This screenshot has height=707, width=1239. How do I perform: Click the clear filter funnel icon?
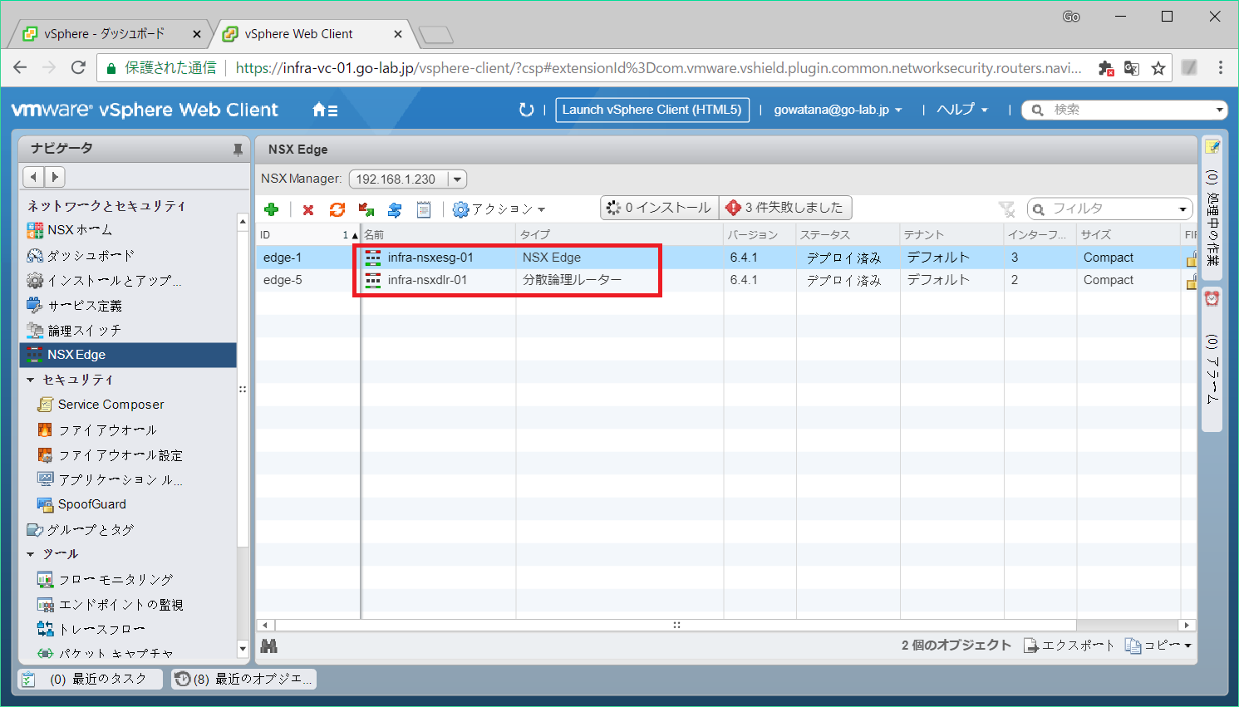(x=1006, y=209)
